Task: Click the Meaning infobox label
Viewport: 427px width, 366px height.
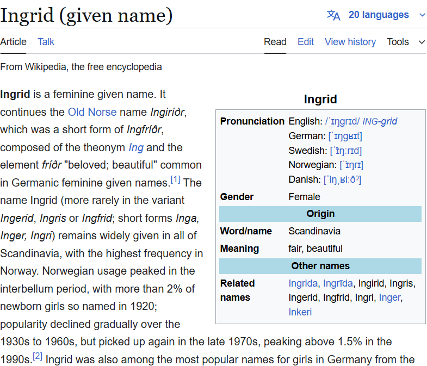Action: pyautogui.click(x=239, y=249)
